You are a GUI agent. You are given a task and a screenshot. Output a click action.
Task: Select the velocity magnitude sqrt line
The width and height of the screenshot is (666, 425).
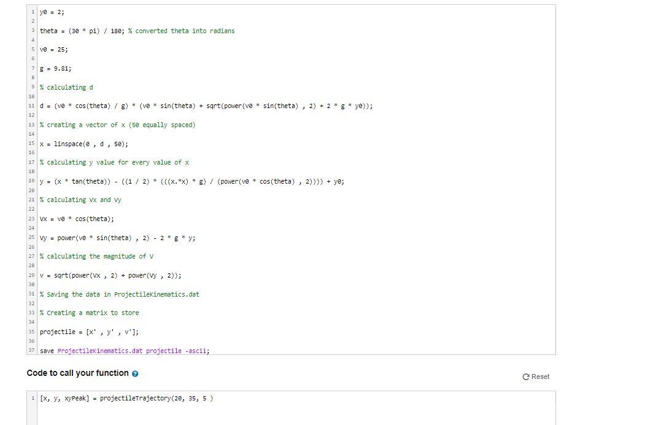[x=110, y=275]
